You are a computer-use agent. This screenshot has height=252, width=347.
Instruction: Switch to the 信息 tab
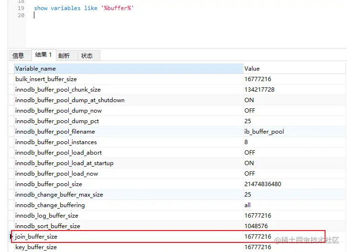20,55
